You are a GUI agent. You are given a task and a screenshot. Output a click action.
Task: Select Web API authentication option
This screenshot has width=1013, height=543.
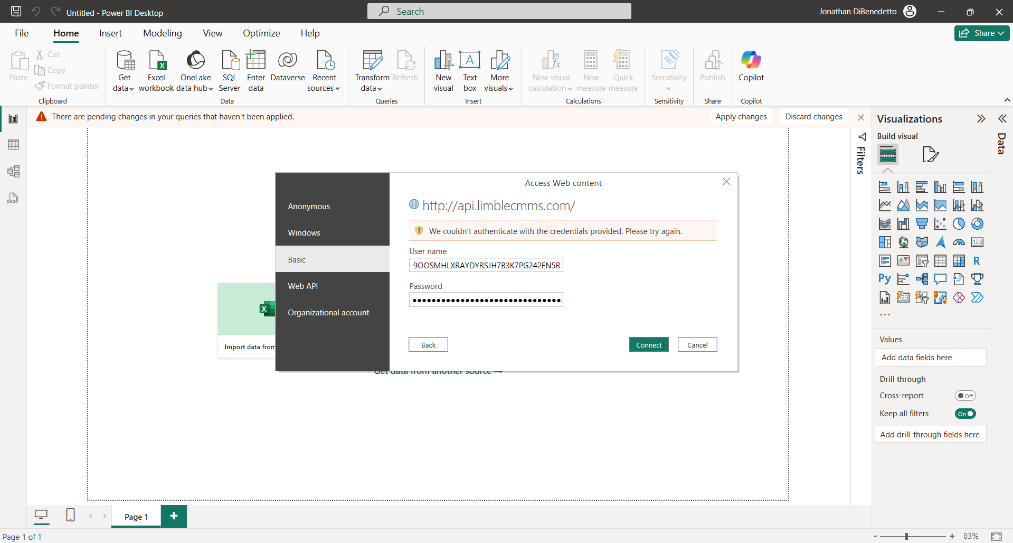click(333, 286)
